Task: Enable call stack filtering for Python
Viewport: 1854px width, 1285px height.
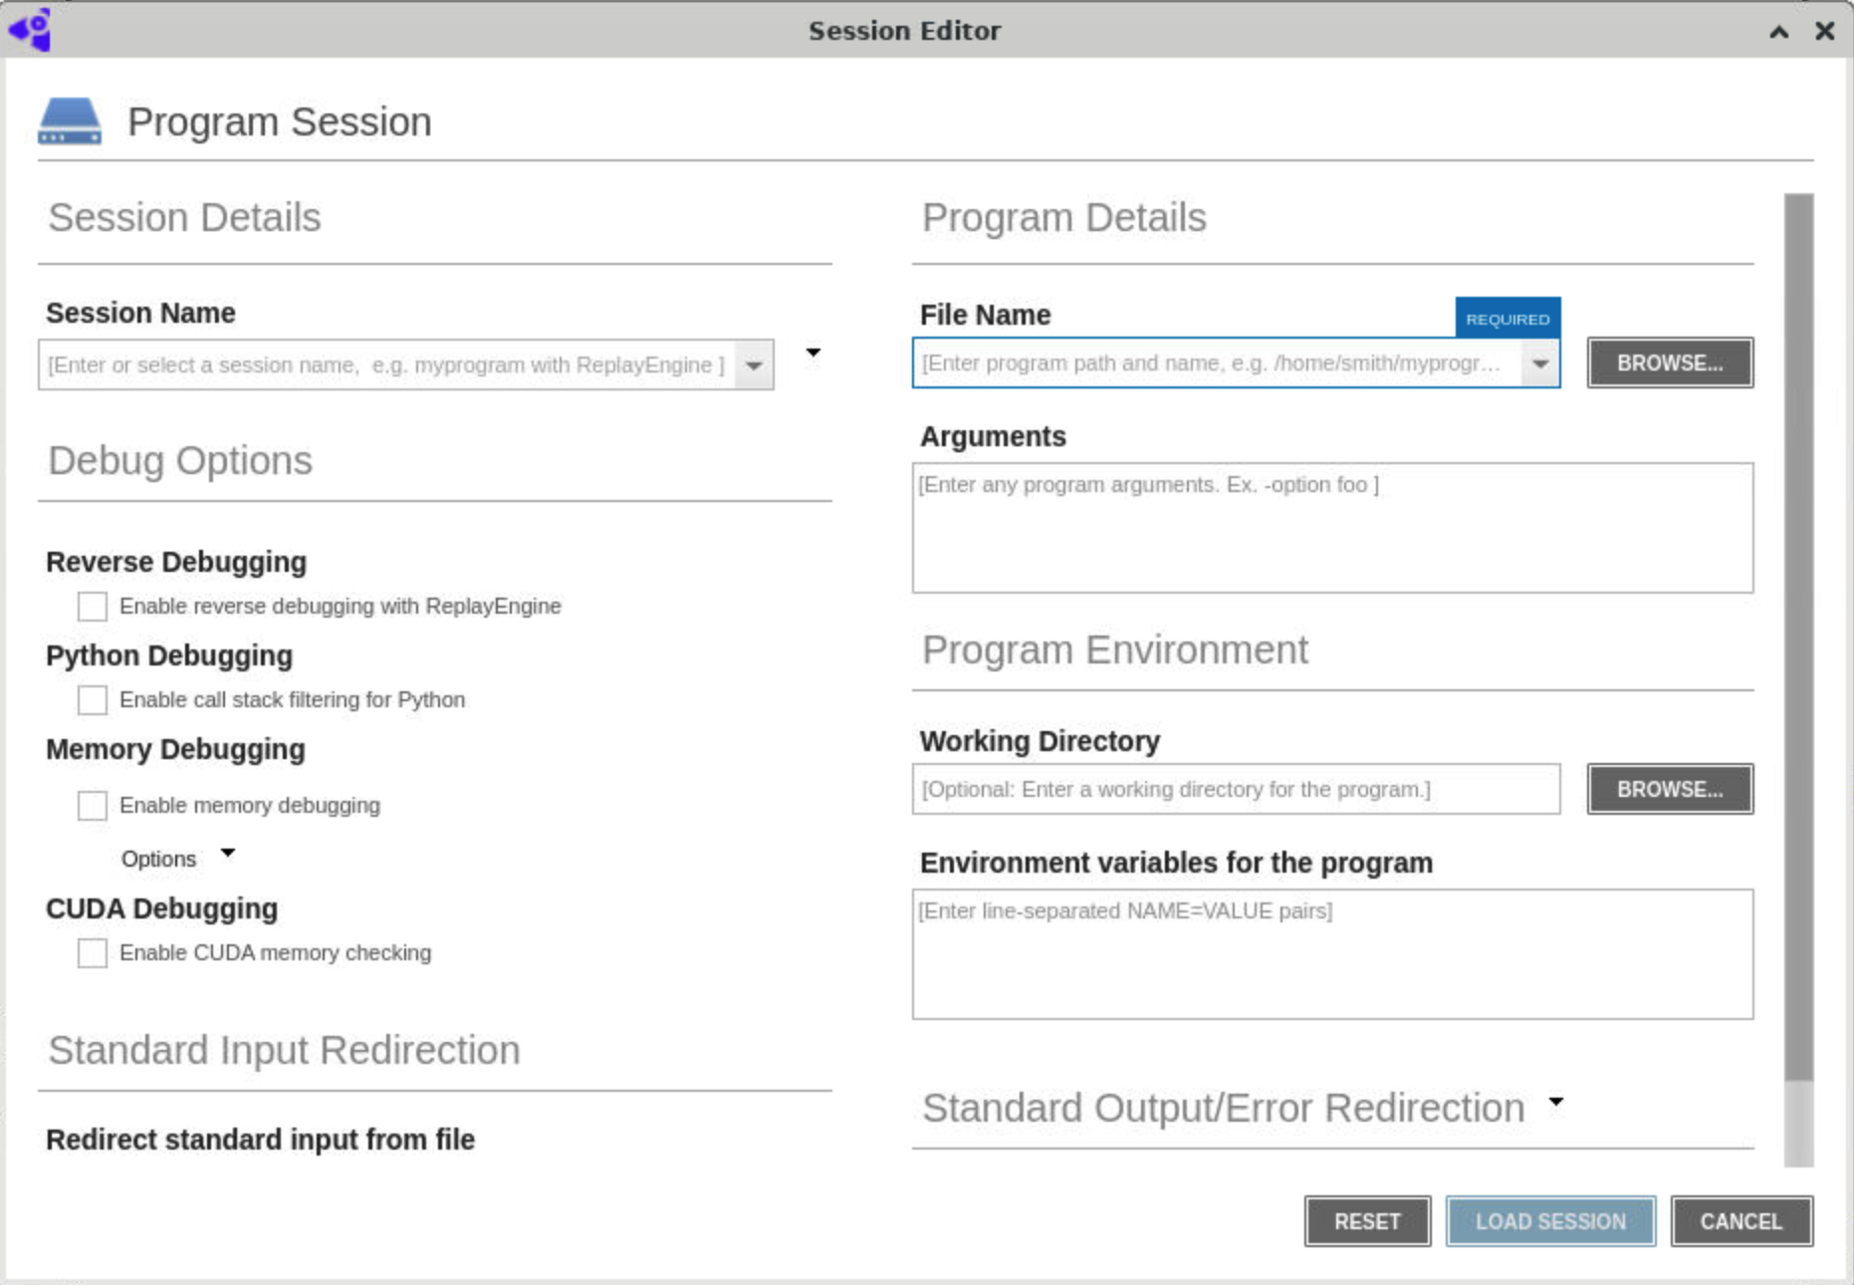Action: point(93,700)
